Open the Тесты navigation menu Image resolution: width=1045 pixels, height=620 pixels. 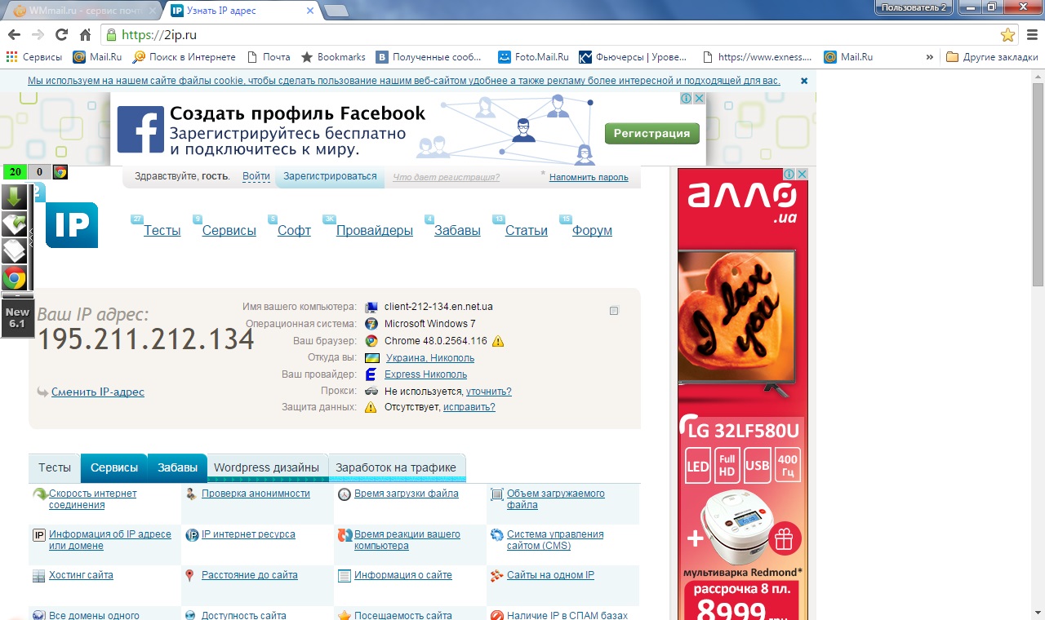click(162, 231)
